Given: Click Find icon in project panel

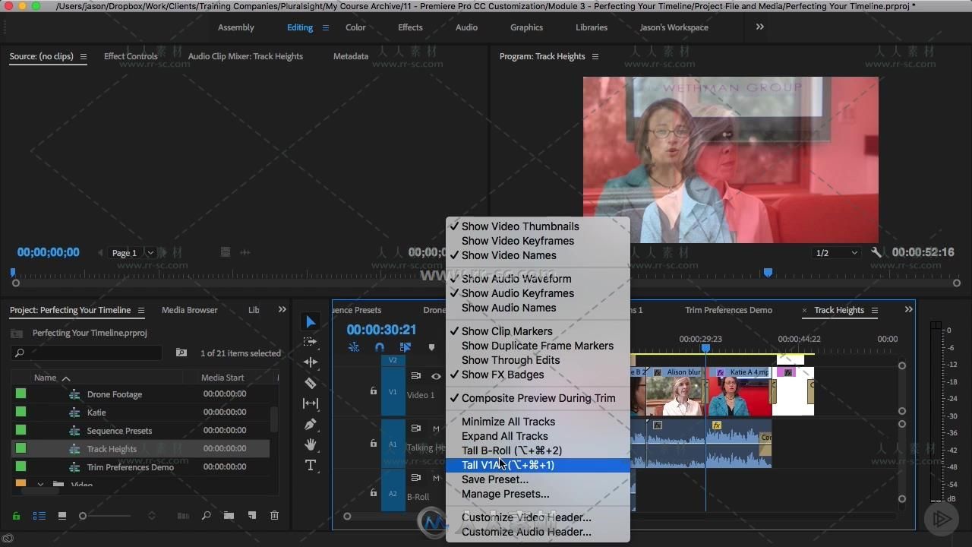Looking at the screenshot, I should point(206,516).
